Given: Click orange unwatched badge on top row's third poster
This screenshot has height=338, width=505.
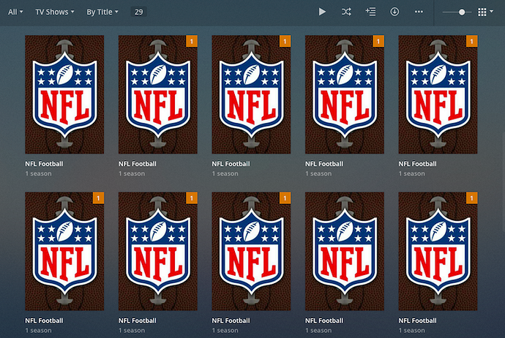Looking at the screenshot, I should click(x=285, y=41).
